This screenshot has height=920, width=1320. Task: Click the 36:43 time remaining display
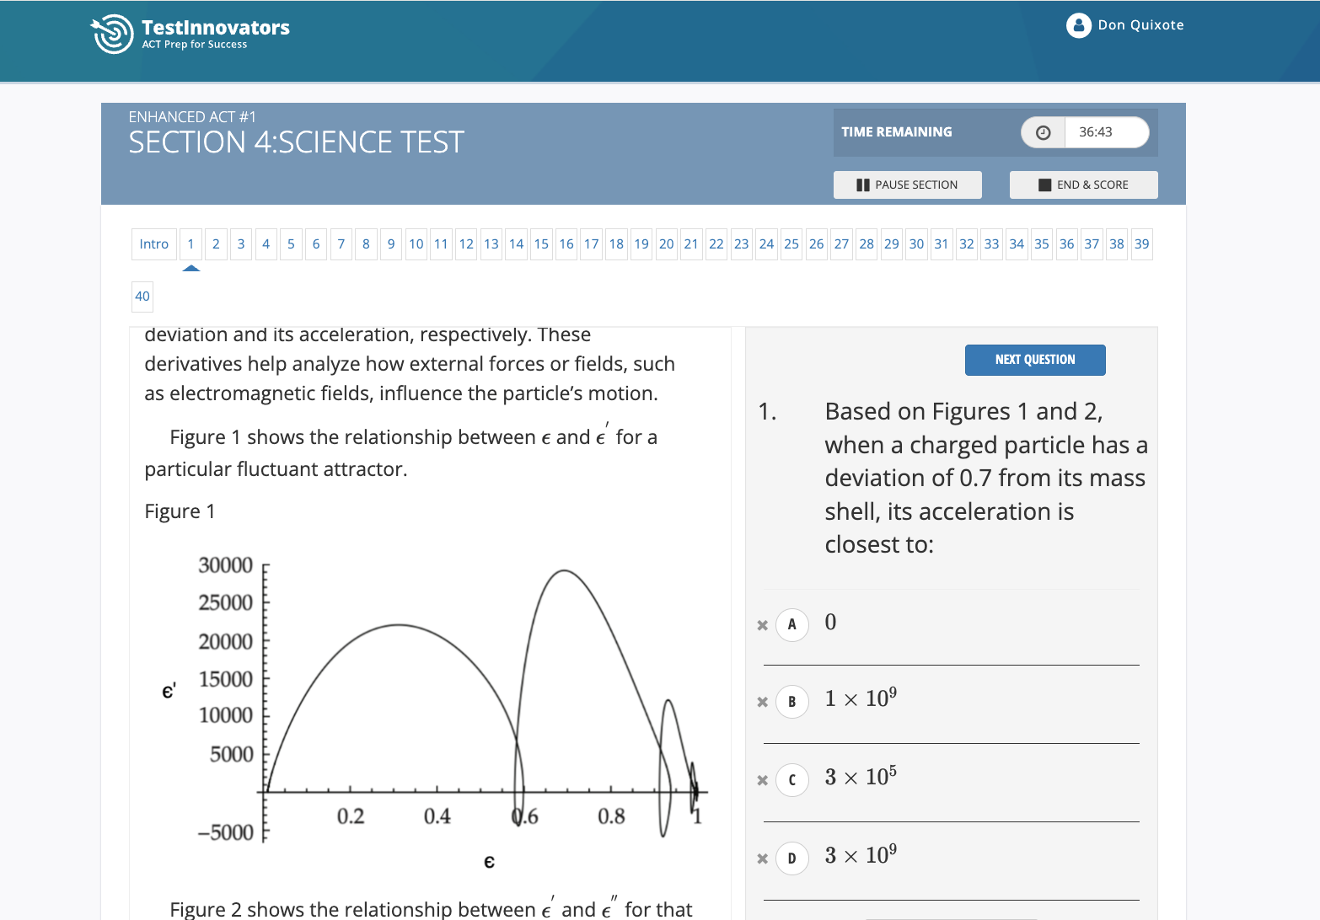click(1095, 132)
